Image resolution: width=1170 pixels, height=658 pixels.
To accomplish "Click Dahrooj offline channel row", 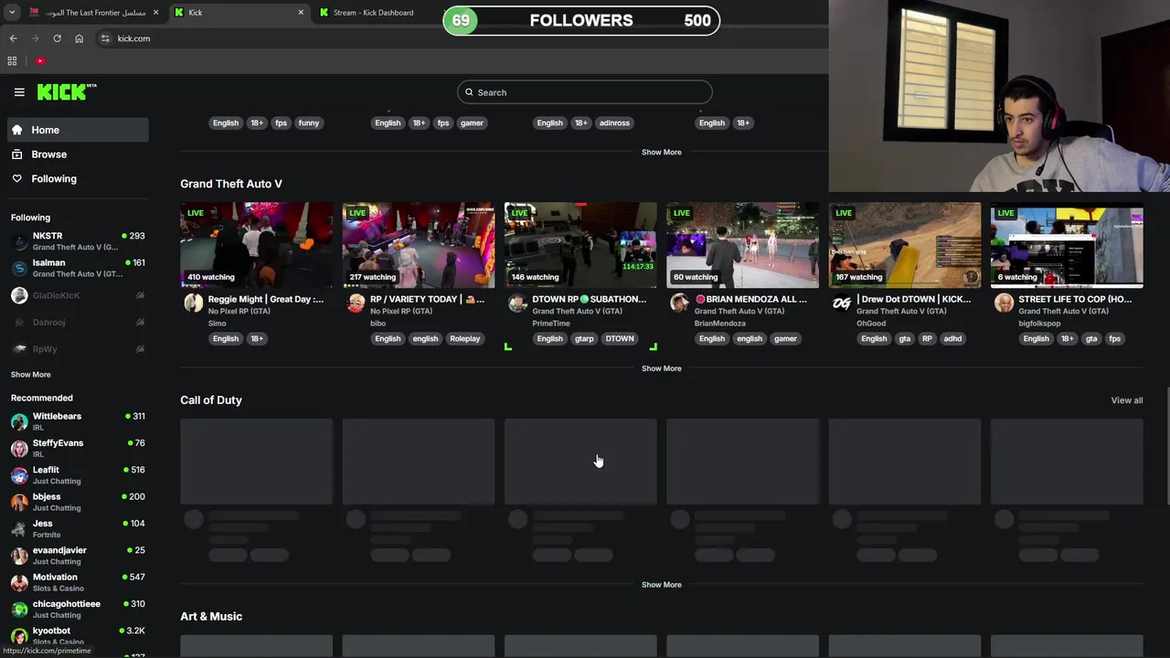I will tap(78, 322).
